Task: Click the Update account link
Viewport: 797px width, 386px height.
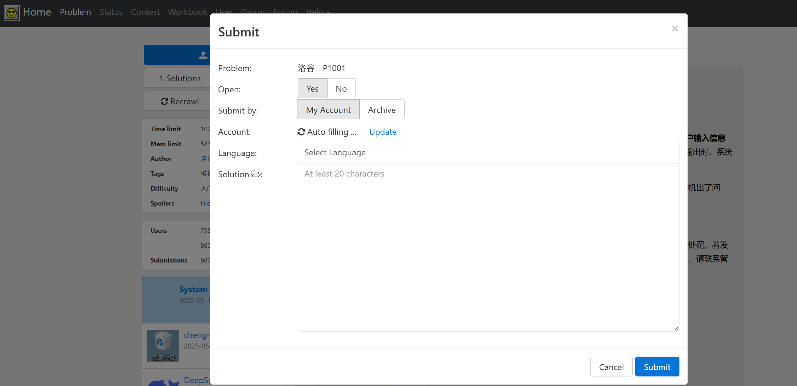Action: tap(383, 132)
